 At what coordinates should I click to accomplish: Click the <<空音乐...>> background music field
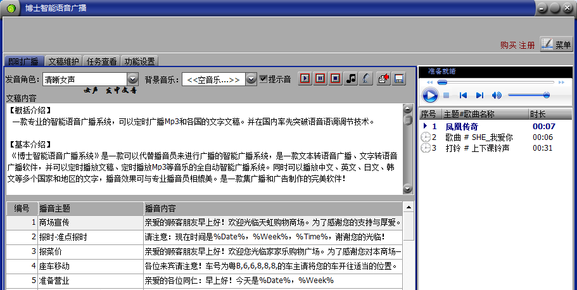click(214, 79)
